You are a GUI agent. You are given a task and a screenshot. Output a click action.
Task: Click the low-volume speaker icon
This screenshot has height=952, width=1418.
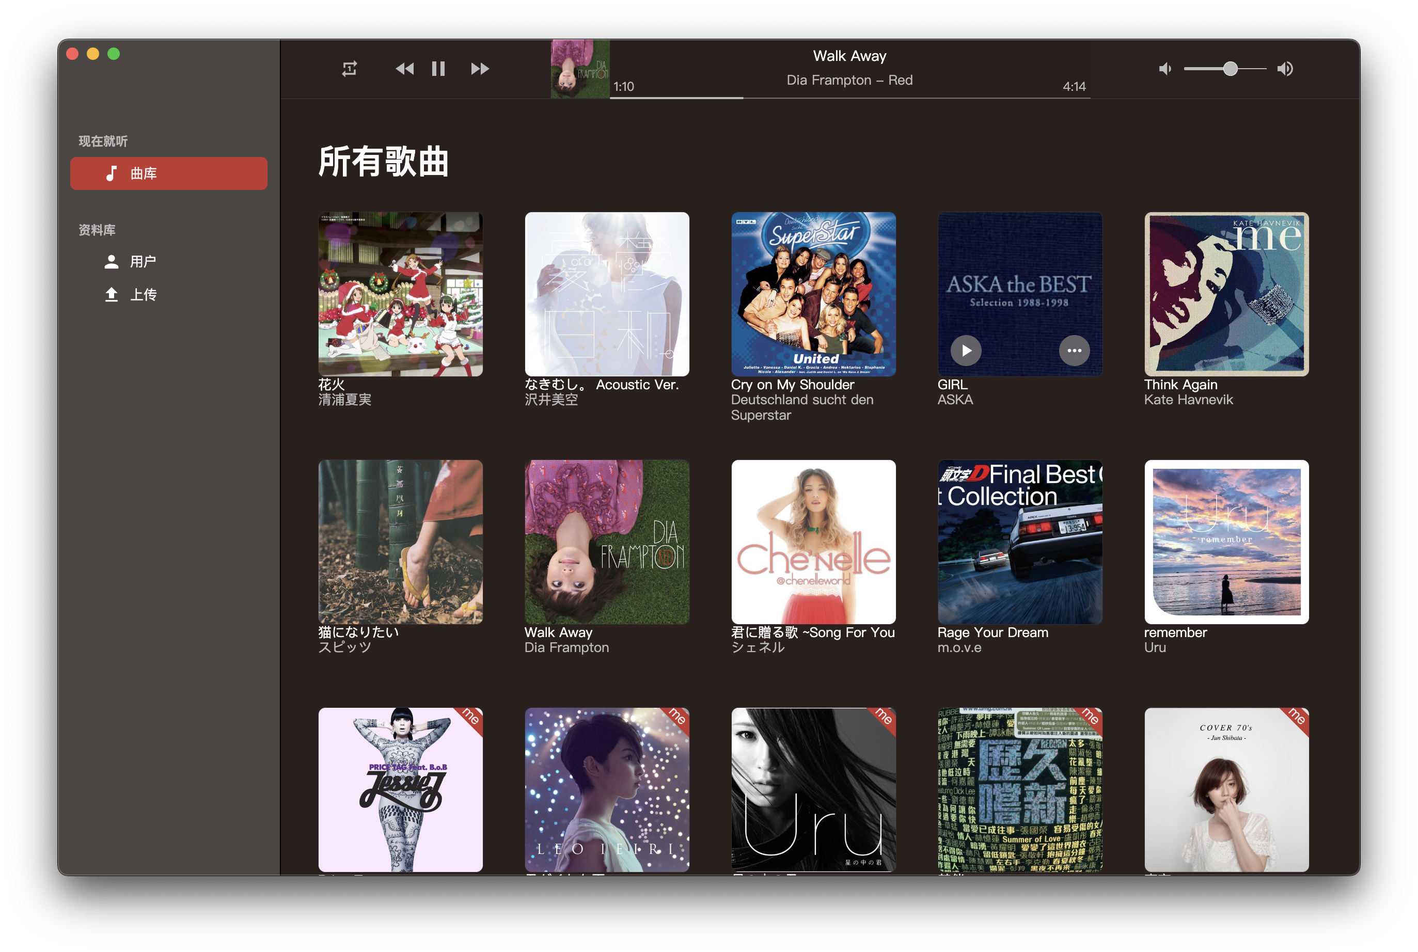(1164, 69)
